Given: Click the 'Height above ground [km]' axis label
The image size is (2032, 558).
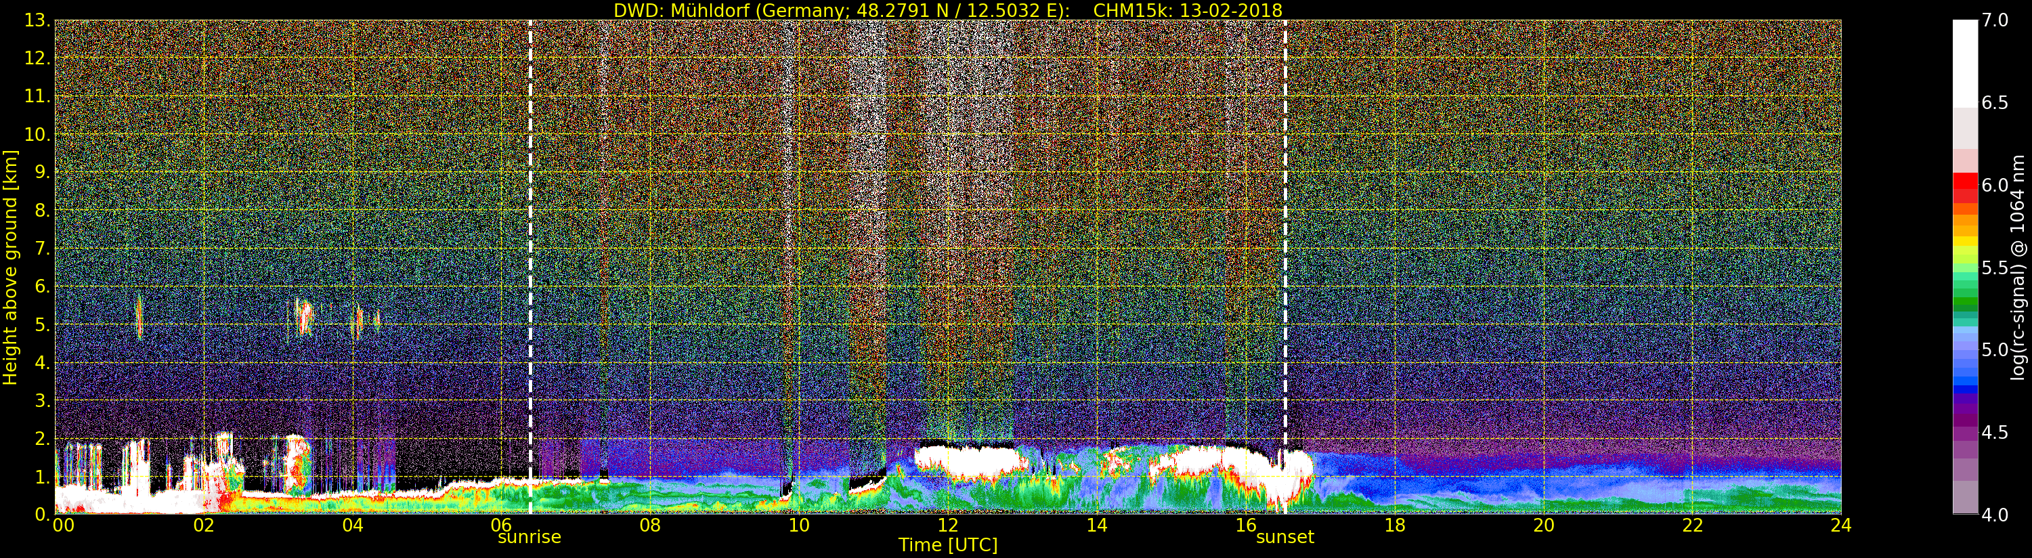Looking at the screenshot, I should (x=10, y=267).
